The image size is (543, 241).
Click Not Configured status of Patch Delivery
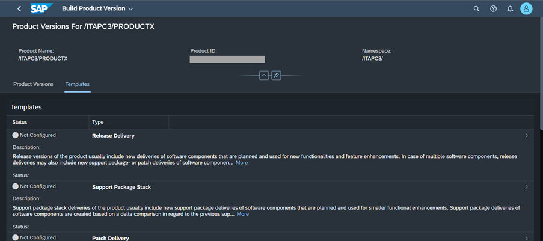[34, 237]
